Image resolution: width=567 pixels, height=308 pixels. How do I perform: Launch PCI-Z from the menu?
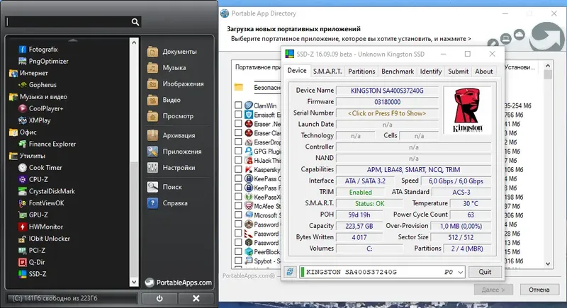pyautogui.click(x=32, y=250)
